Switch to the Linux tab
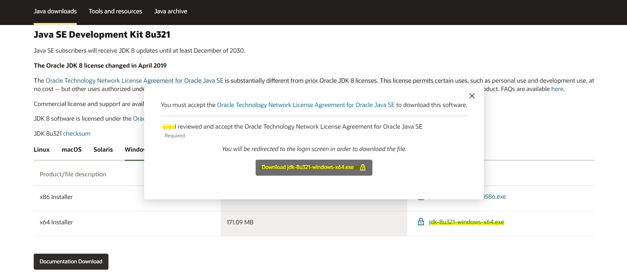The image size is (627, 275). tap(42, 150)
